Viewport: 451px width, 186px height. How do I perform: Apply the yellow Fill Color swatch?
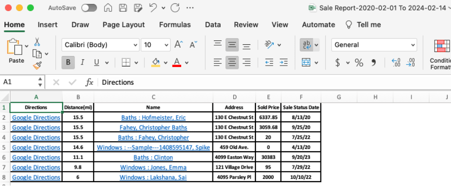[156, 62]
